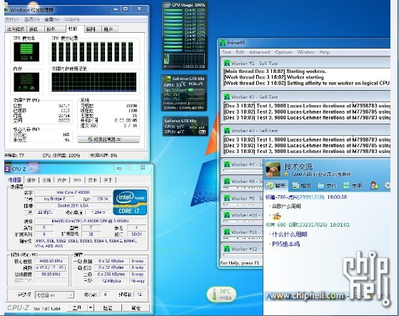Switch to 应用程序 tab in Task Manager
The image size is (399, 316).
[x=16, y=29]
